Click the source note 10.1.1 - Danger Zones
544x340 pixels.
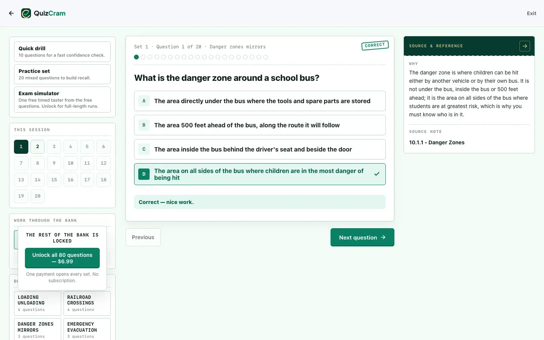(x=437, y=142)
